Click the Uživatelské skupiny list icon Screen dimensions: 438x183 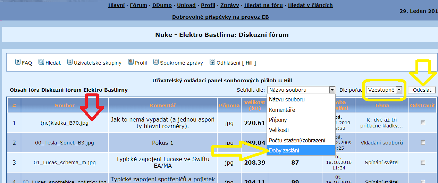coord(70,62)
